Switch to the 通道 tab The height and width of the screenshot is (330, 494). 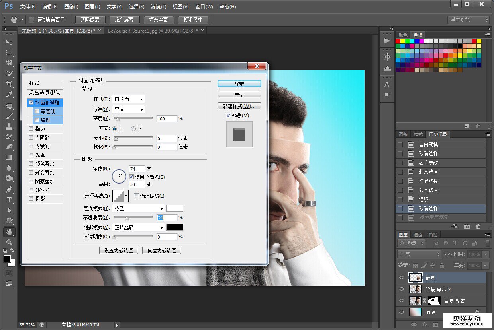[x=418, y=235]
